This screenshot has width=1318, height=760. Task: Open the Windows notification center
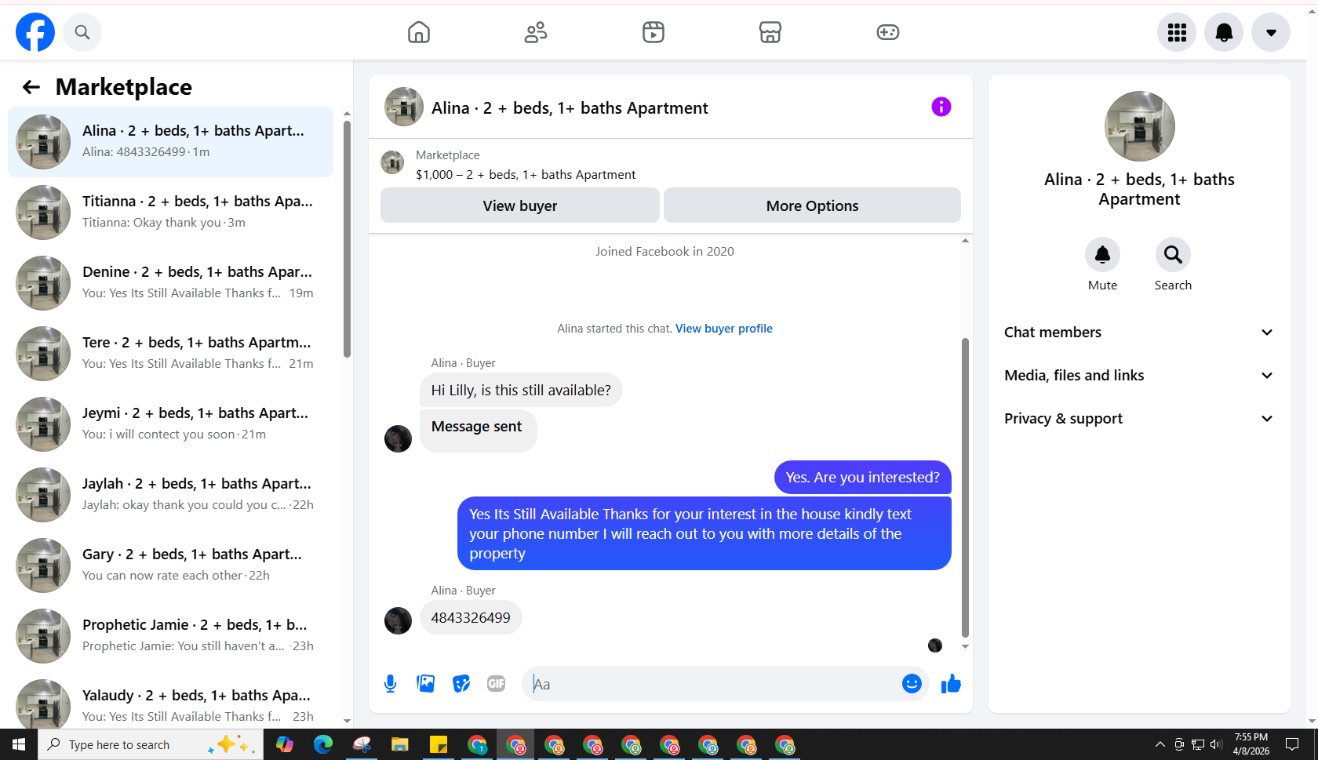(1292, 744)
